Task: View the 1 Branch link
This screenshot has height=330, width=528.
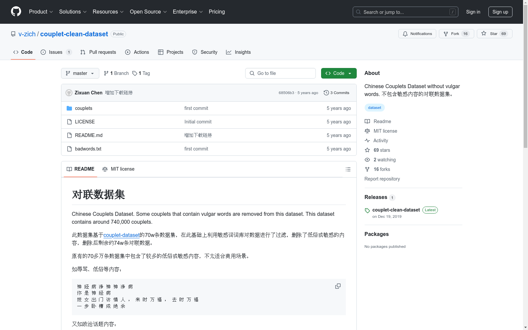Action: [x=116, y=73]
